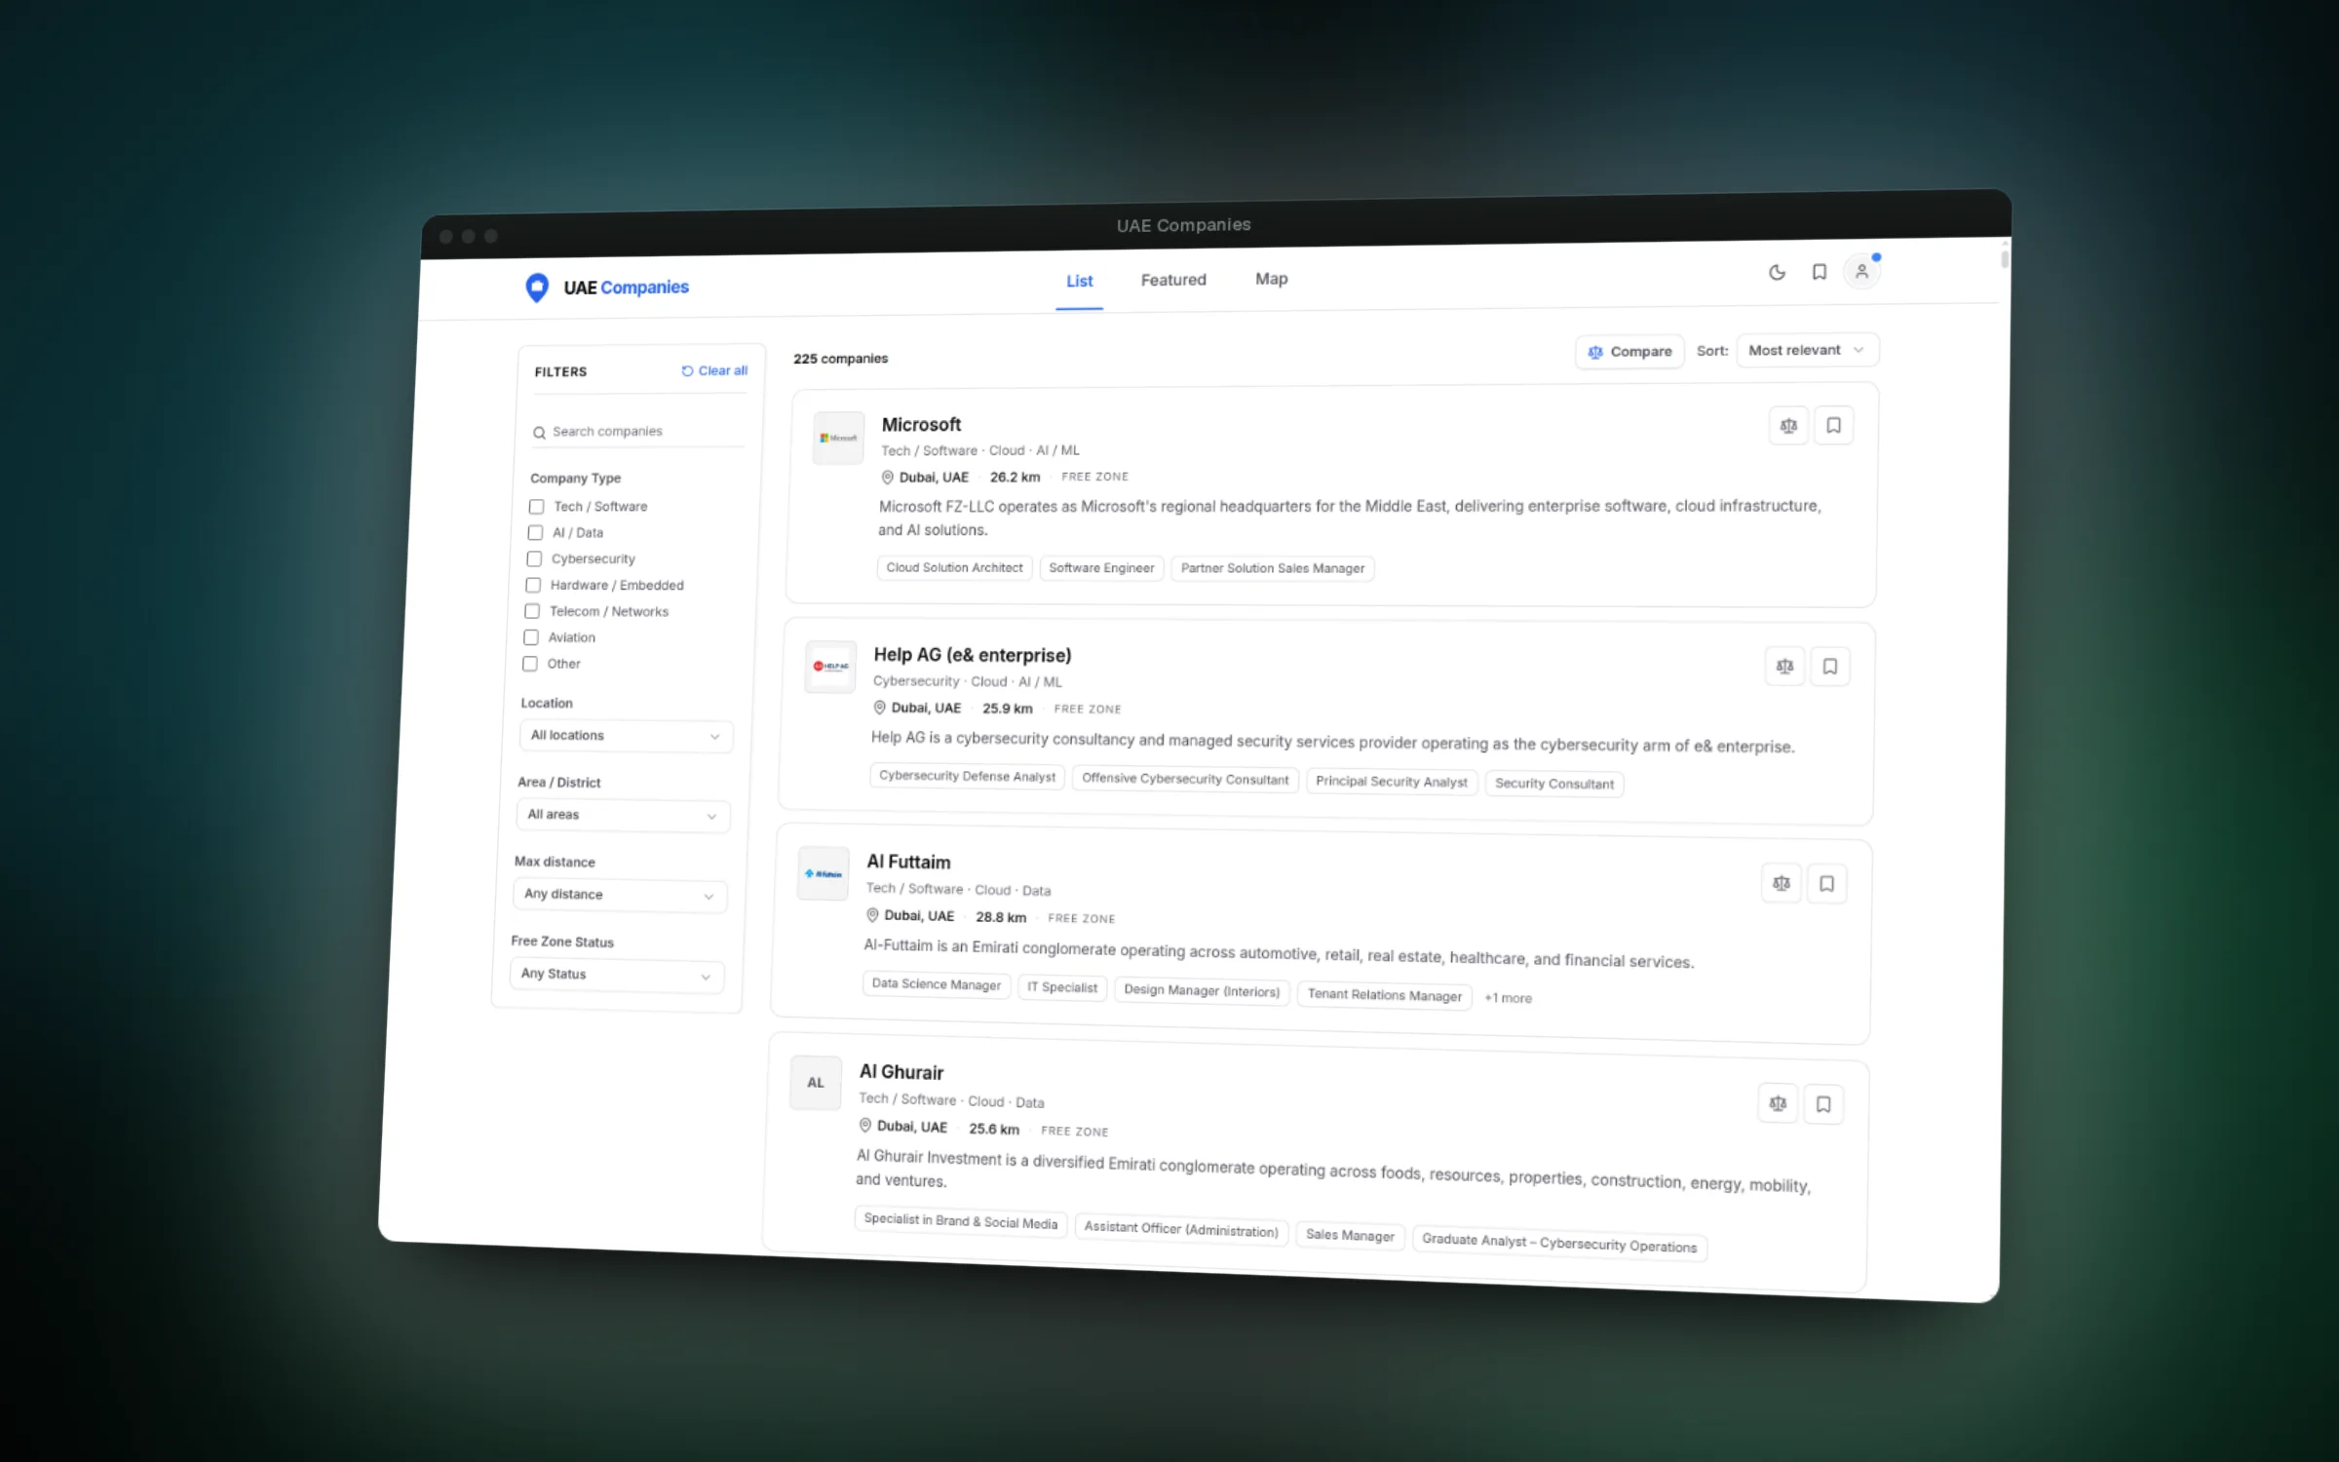Click the Software Engineer role tag
Image resolution: width=2339 pixels, height=1462 pixels.
pyautogui.click(x=1101, y=568)
